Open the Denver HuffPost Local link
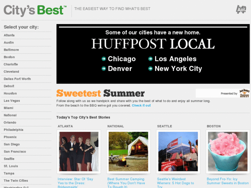The image size is (251, 188). [x=120, y=69]
